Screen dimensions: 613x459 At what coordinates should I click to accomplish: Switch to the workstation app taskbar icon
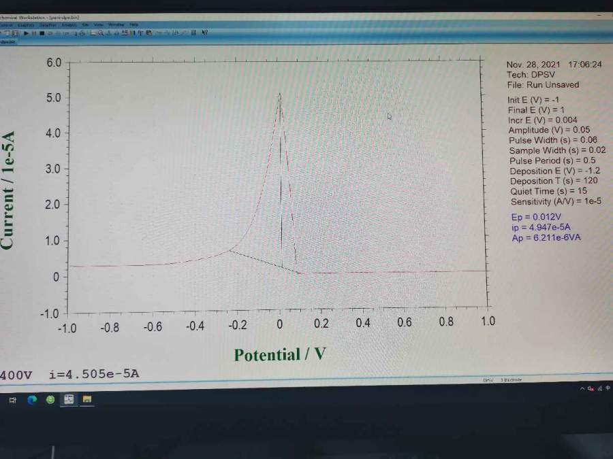click(x=69, y=400)
